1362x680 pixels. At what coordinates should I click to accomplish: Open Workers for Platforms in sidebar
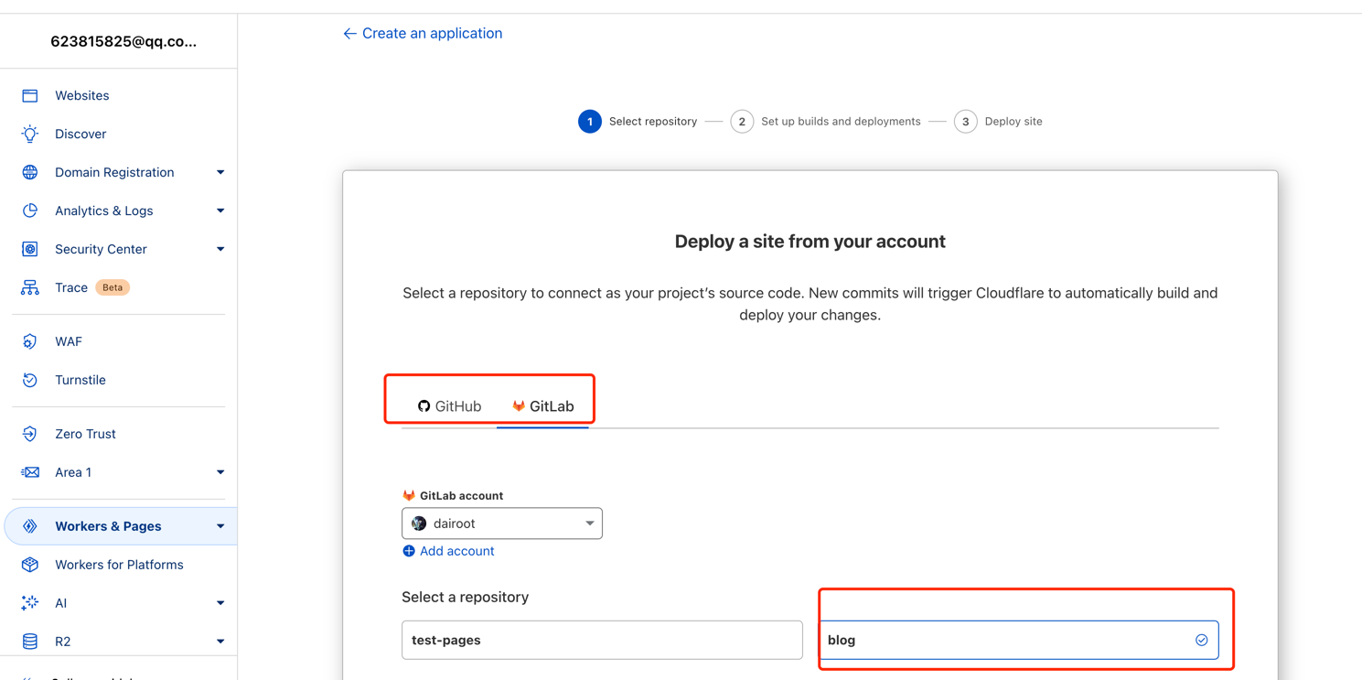tap(119, 565)
